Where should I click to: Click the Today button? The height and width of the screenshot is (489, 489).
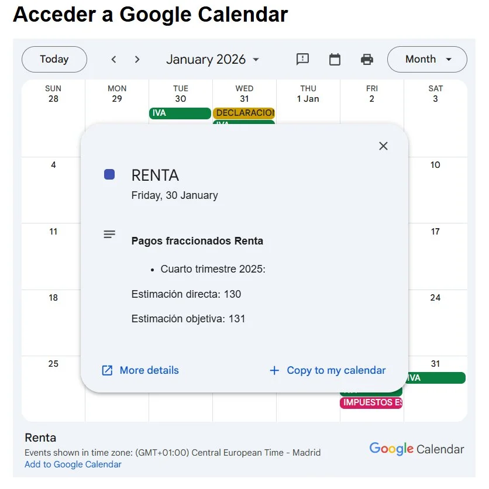tap(54, 59)
